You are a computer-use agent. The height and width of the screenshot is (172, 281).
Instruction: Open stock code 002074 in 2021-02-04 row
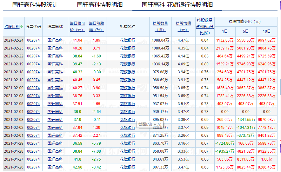click(33, 112)
